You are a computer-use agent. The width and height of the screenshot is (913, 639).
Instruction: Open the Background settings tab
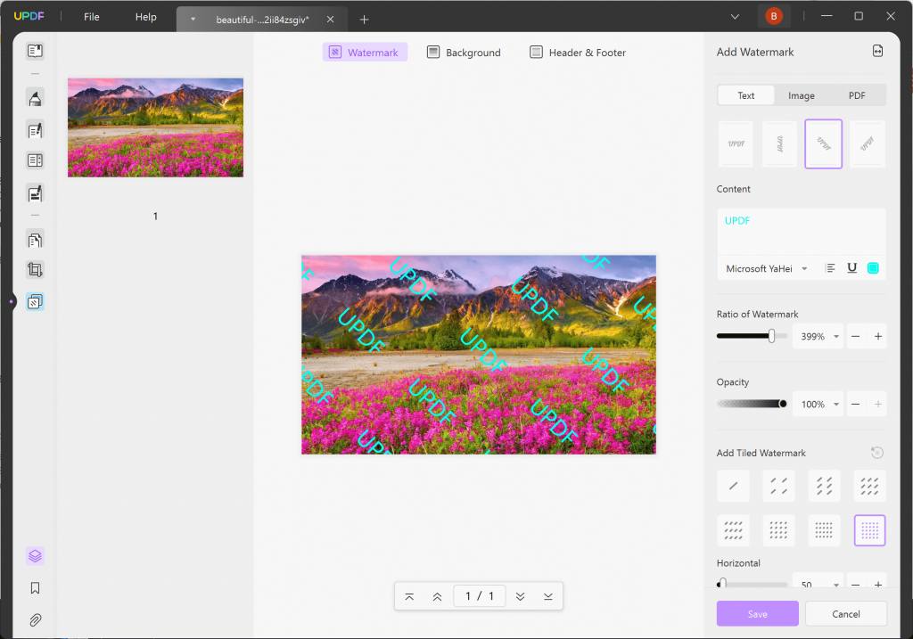tap(464, 52)
